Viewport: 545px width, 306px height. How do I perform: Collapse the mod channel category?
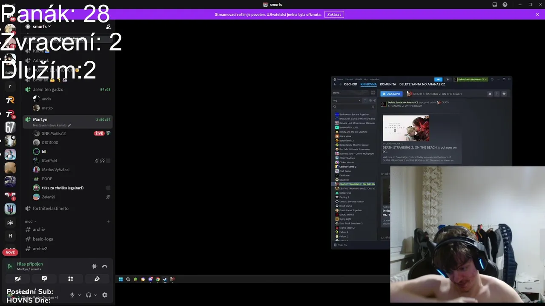pos(31,221)
